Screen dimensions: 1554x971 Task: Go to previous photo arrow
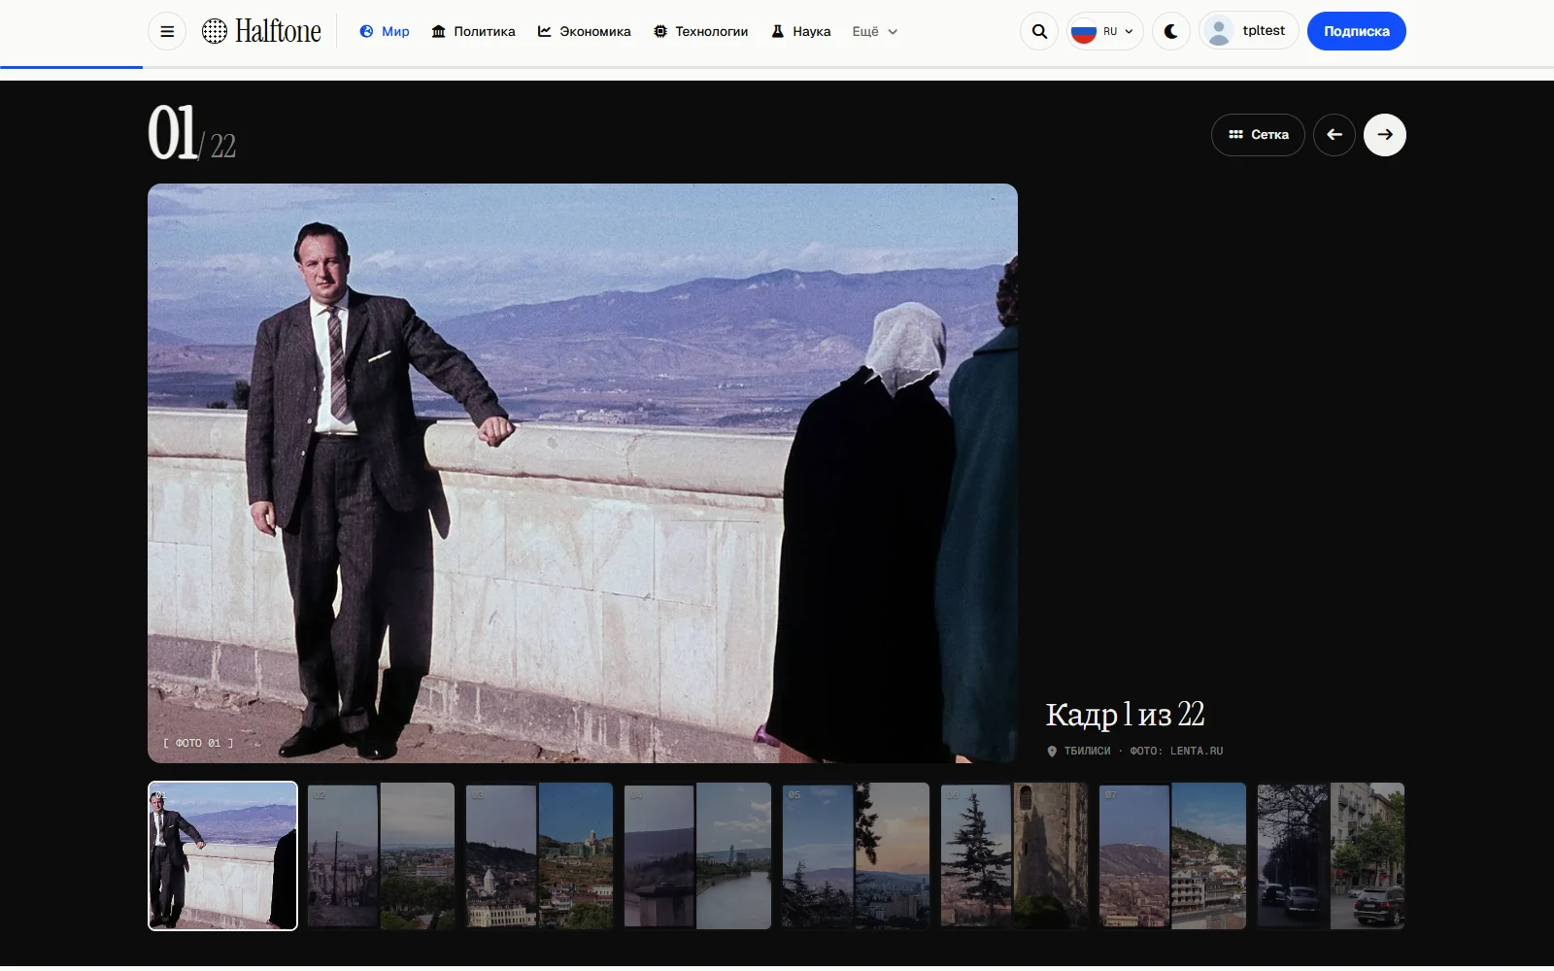point(1334,135)
